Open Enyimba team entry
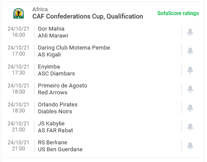Viewport: 207px width, 162px height. [x=49, y=67]
